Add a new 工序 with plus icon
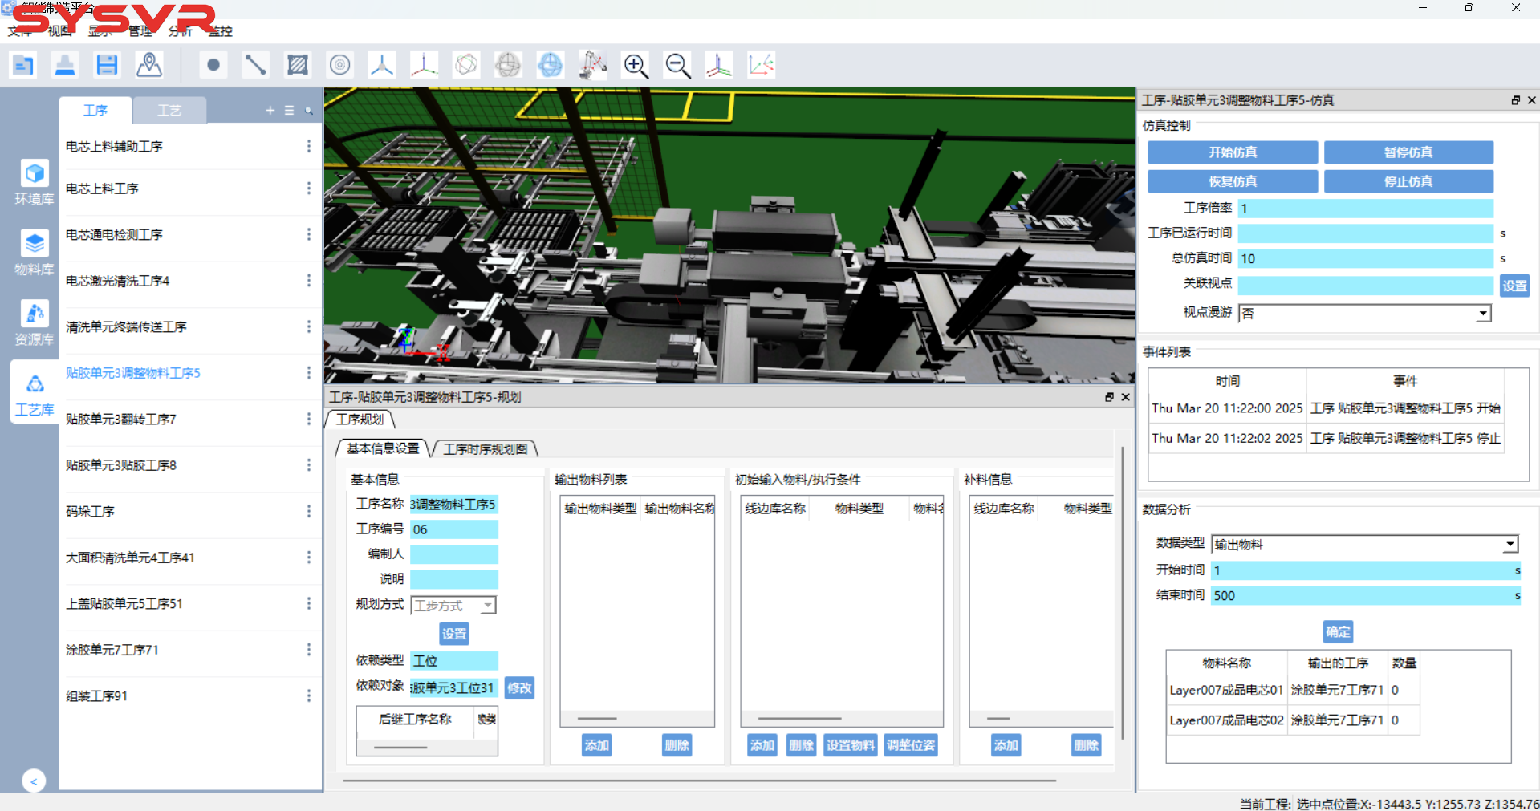Screen dimensions: 1540x811 [x=270, y=111]
